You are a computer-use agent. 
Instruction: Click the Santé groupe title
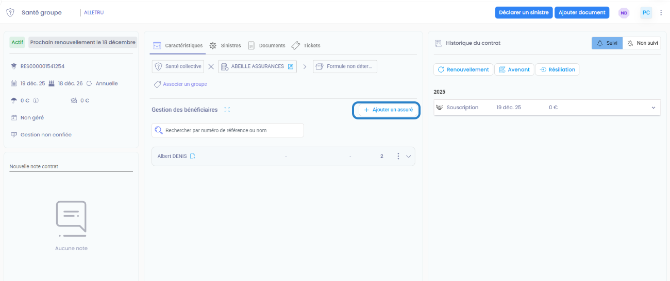coord(42,12)
